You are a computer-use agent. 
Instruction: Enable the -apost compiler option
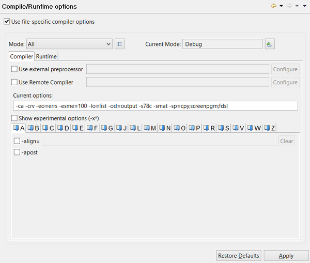tap(17, 152)
